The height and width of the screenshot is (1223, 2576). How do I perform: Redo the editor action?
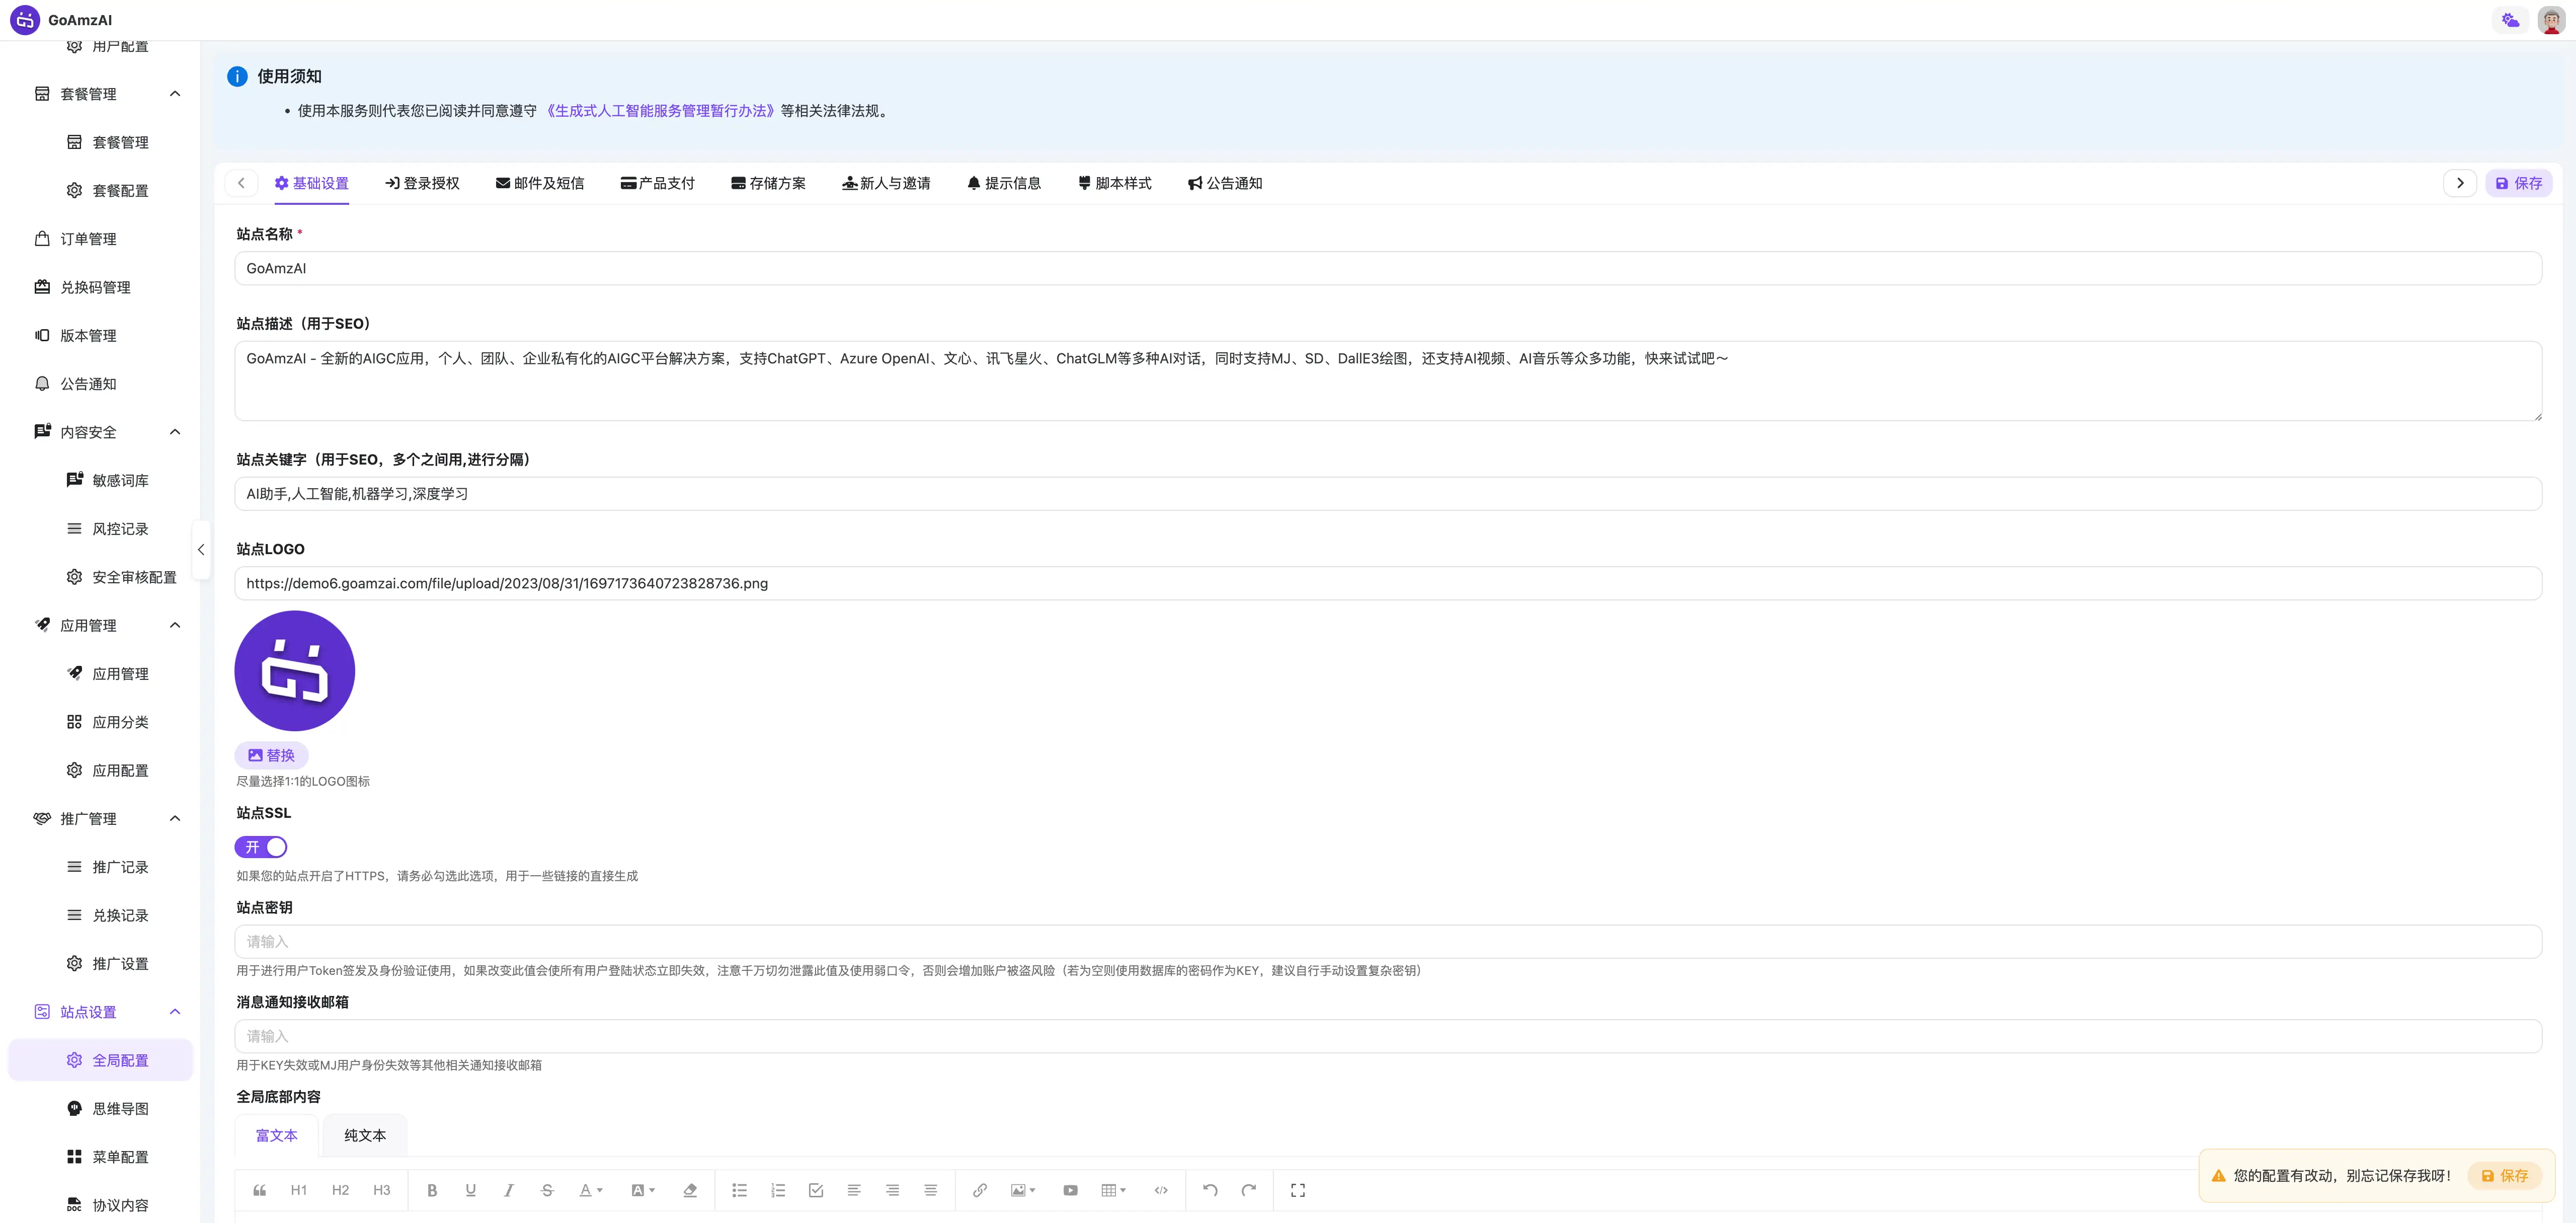[1249, 1190]
